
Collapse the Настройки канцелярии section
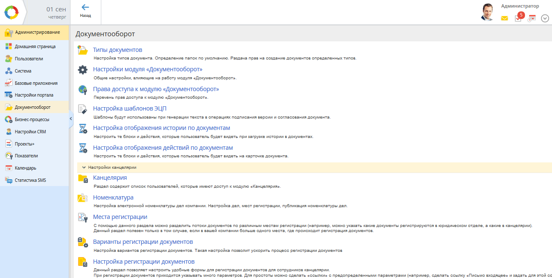click(x=84, y=167)
